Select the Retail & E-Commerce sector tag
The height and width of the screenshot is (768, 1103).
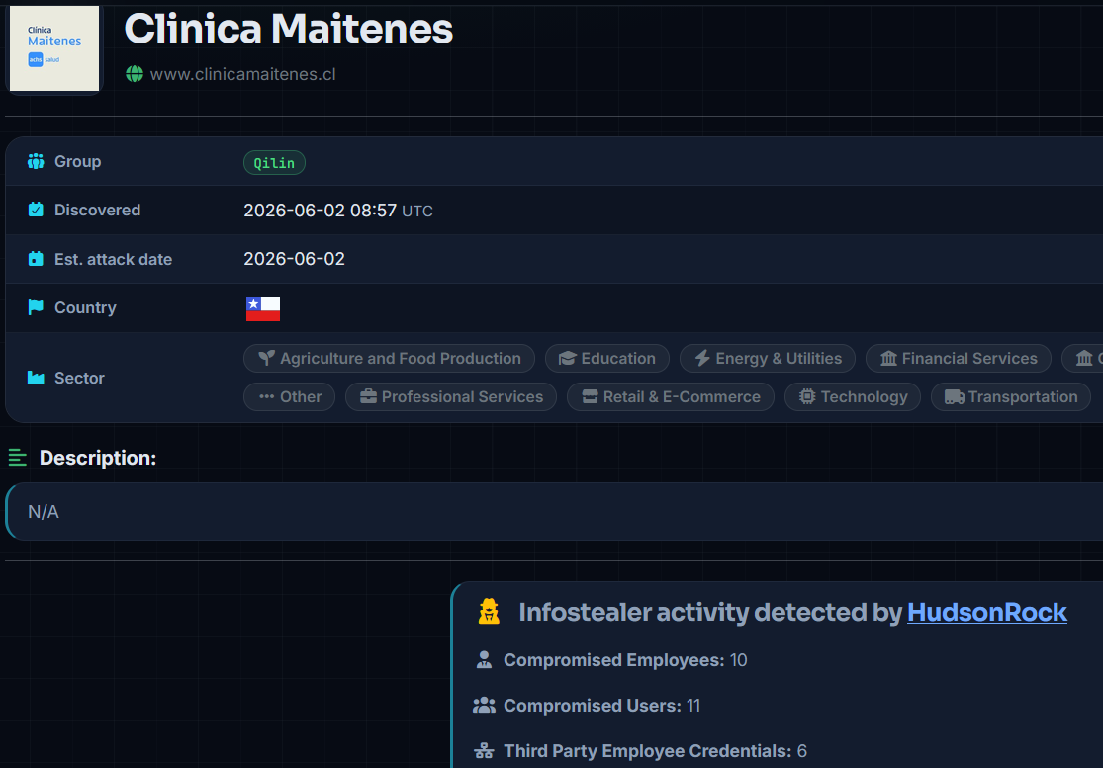pyautogui.click(x=671, y=397)
